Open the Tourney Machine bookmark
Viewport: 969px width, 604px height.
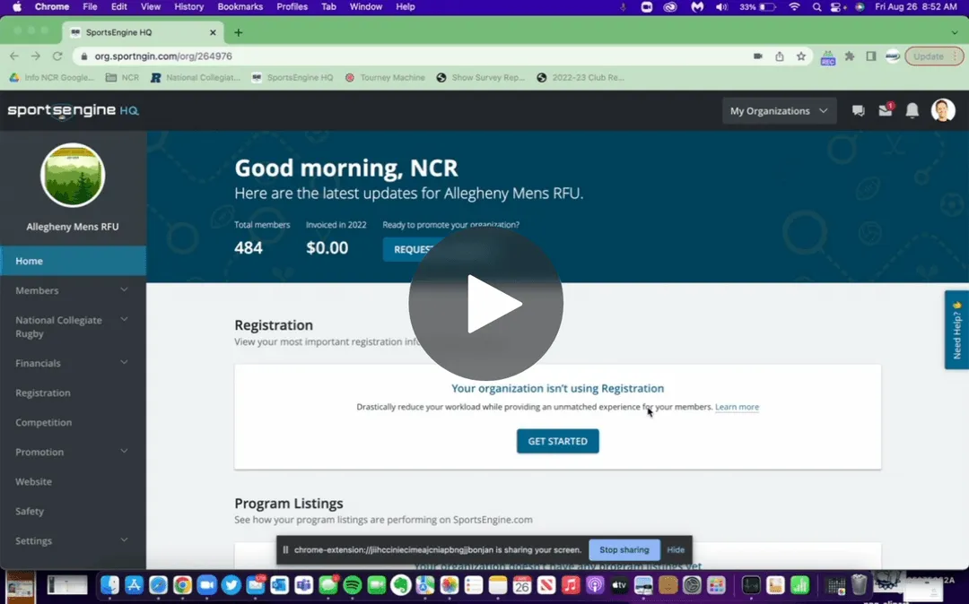point(385,78)
